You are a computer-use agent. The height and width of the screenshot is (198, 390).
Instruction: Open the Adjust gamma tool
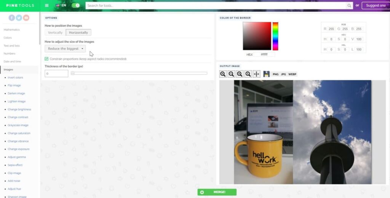tap(17, 157)
